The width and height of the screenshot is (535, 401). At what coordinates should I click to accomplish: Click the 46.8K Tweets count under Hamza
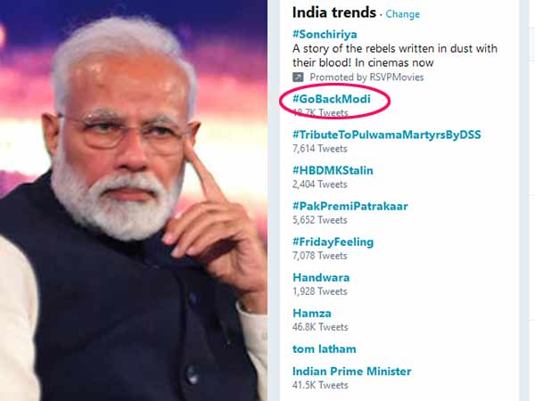[319, 327]
